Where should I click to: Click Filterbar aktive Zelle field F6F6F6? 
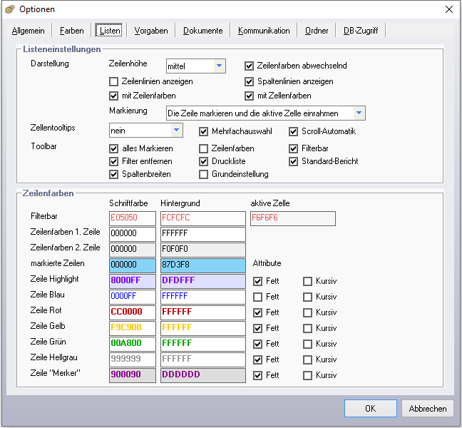(x=292, y=218)
